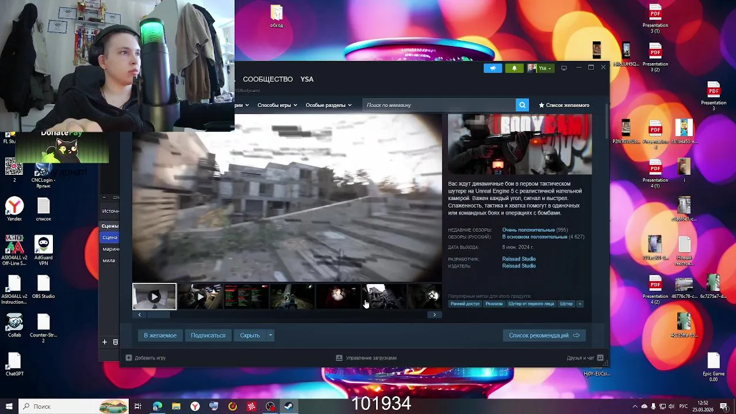Image resolution: width=736 pixels, height=414 pixels.
Task: Click the game trailer video area
Action: pos(287,198)
